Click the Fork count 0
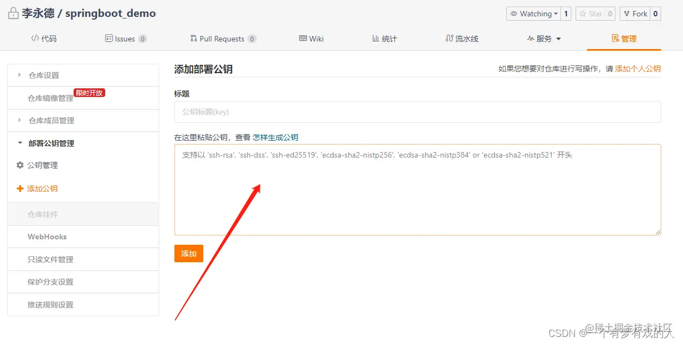The height and width of the screenshot is (344, 683). (655, 14)
